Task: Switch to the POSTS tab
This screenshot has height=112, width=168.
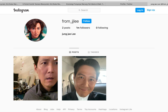Action: click(x=74, y=52)
